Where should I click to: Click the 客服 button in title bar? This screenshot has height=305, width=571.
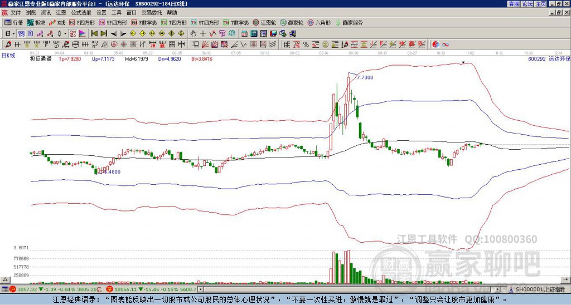tap(514, 4)
